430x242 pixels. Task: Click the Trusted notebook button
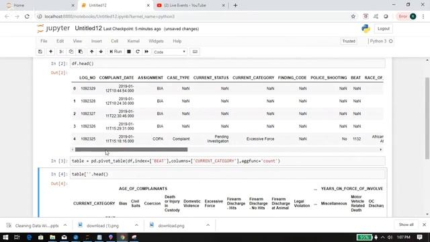pyautogui.click(x=349, y=41)
